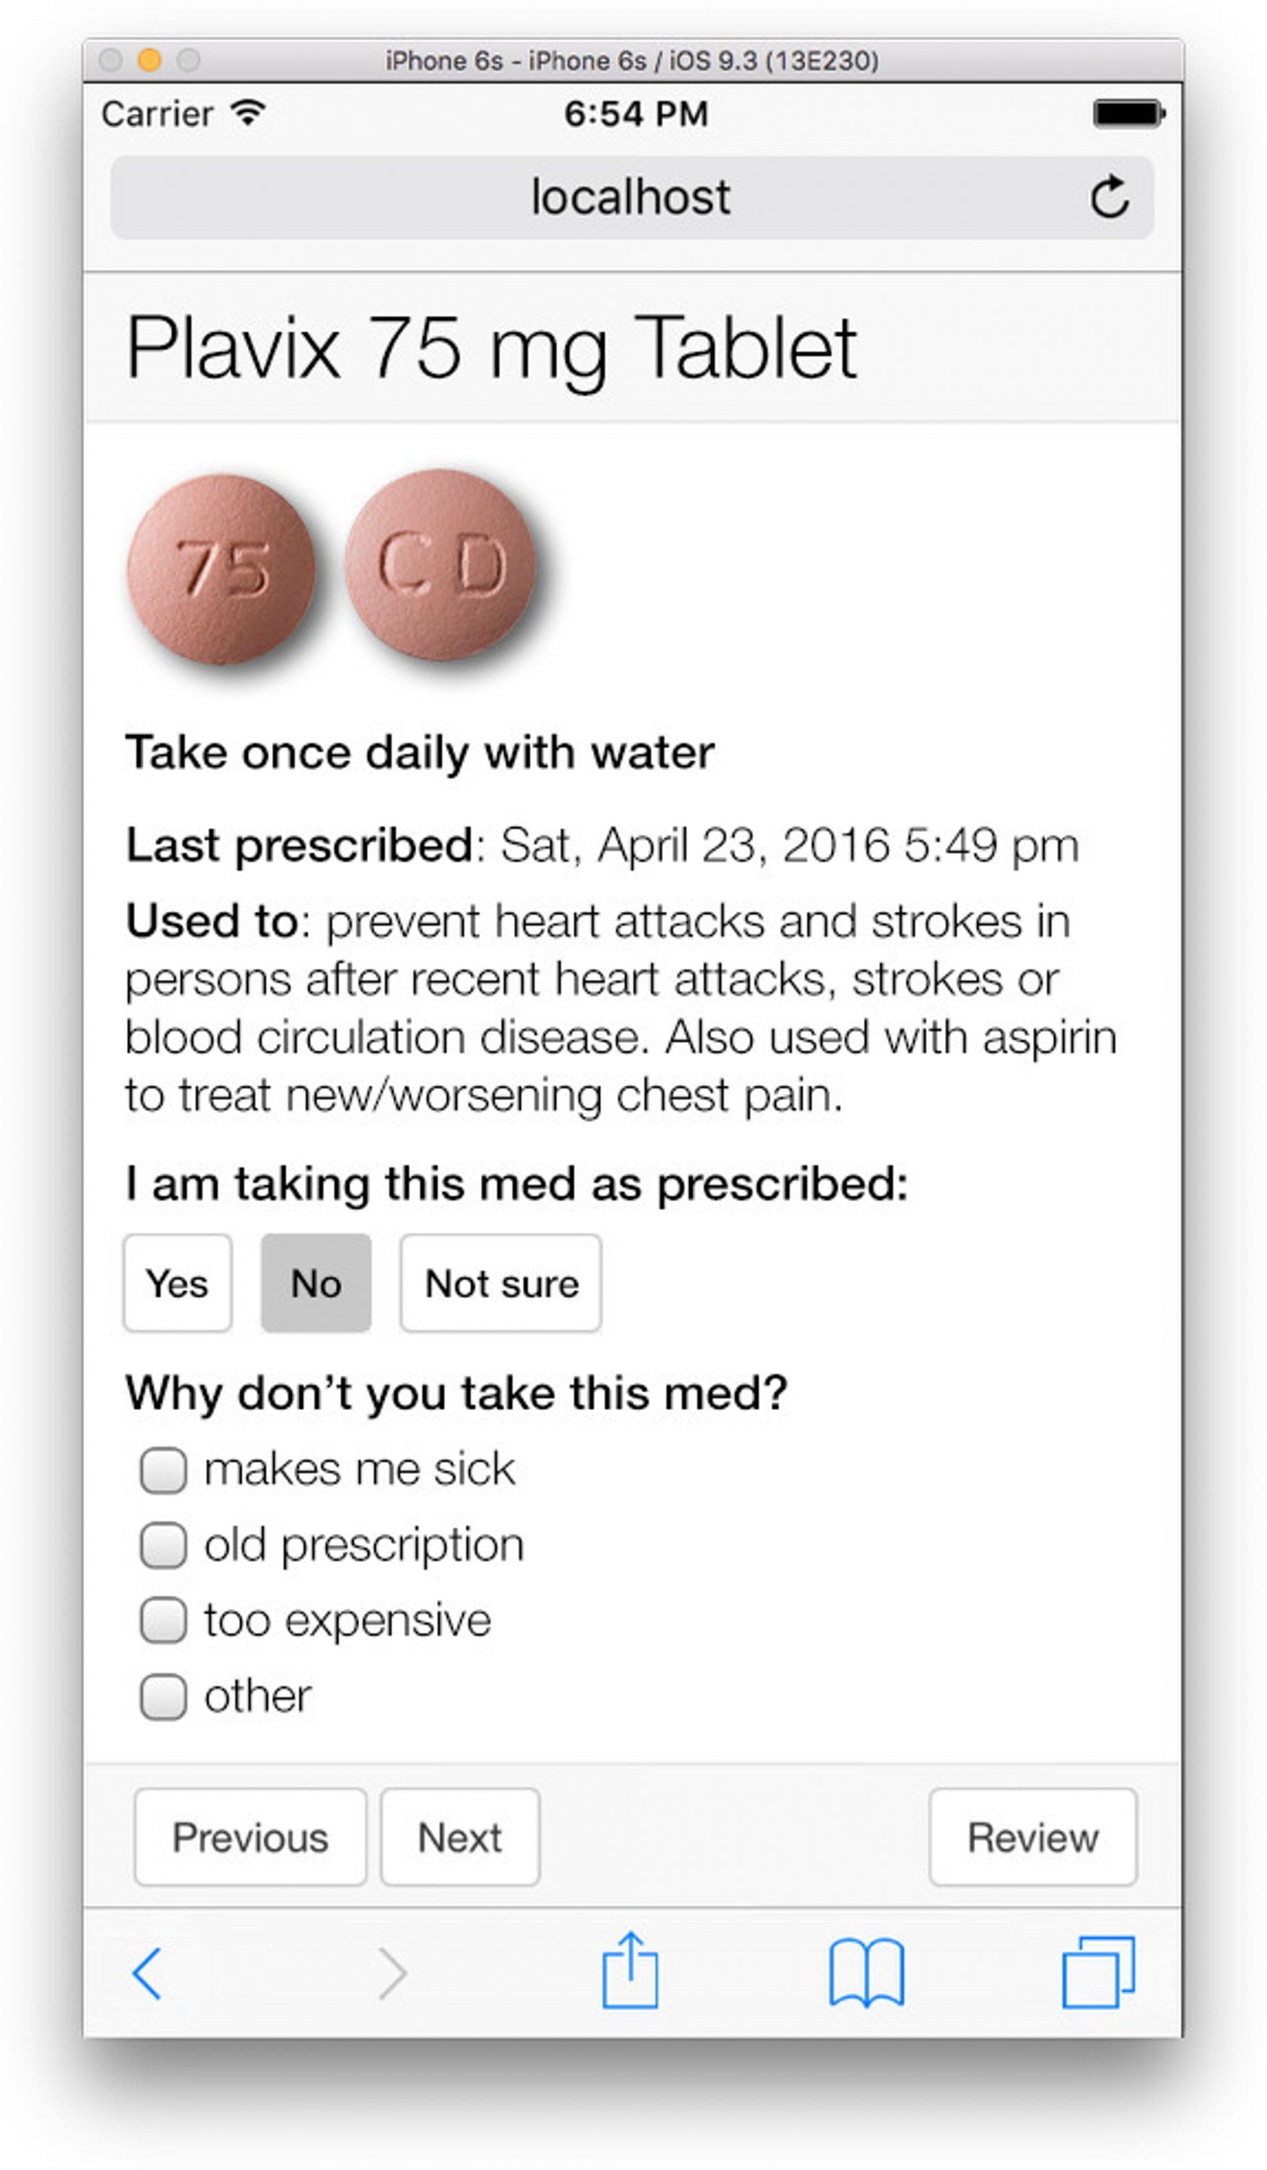Image resolution: width=1267 pixels, height=2170 pixels.
Task: Enable the 'other' reason checkbox
Action: click(x=163, y=1697)
